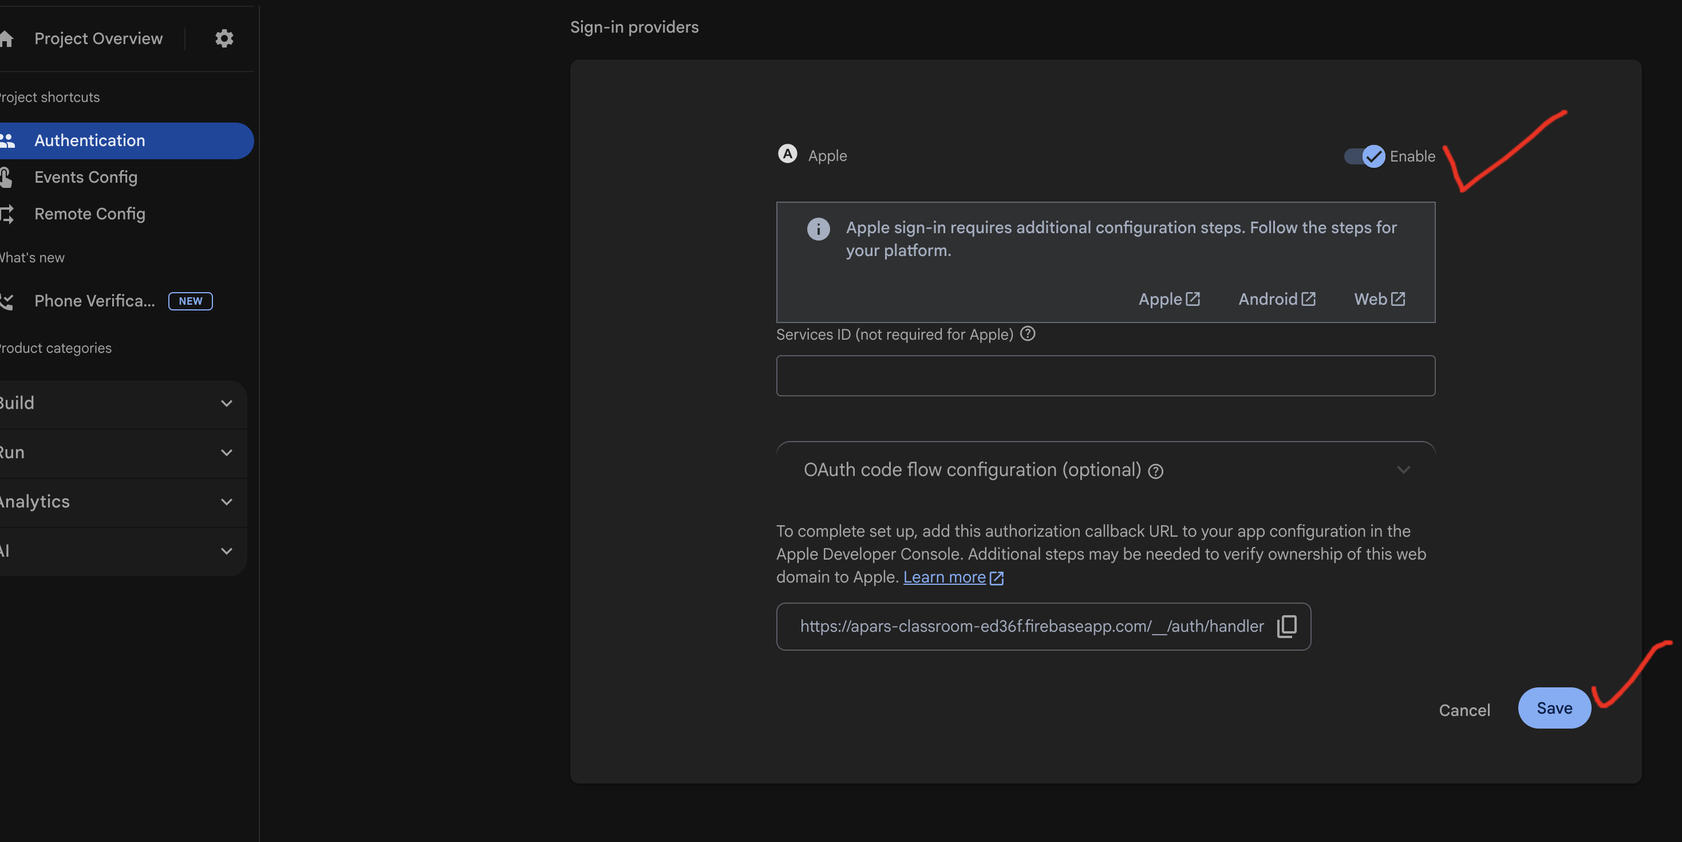Click the NEW badge next to Phone Verification
1682x842 pixels.
(x=191, y=301)
